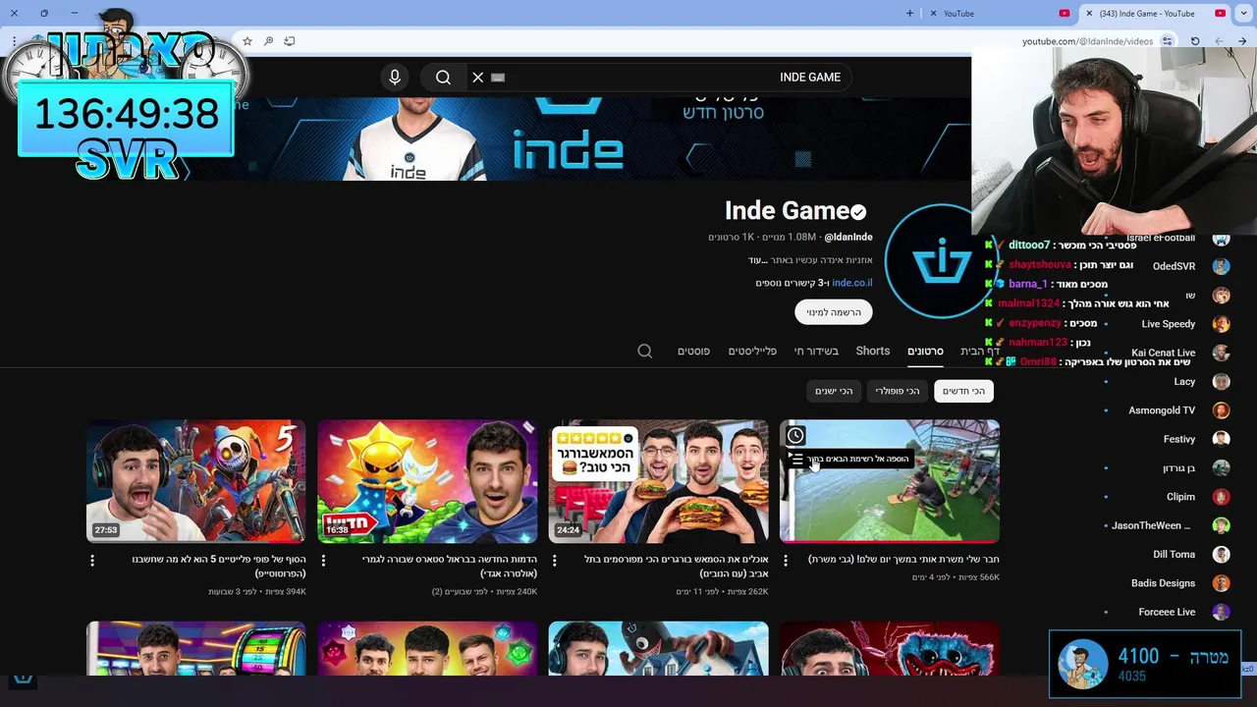The width and height of the screenshot is (1257, 707).
Task: Click the browser forward arrow
Action: [x=1219, y=41]
